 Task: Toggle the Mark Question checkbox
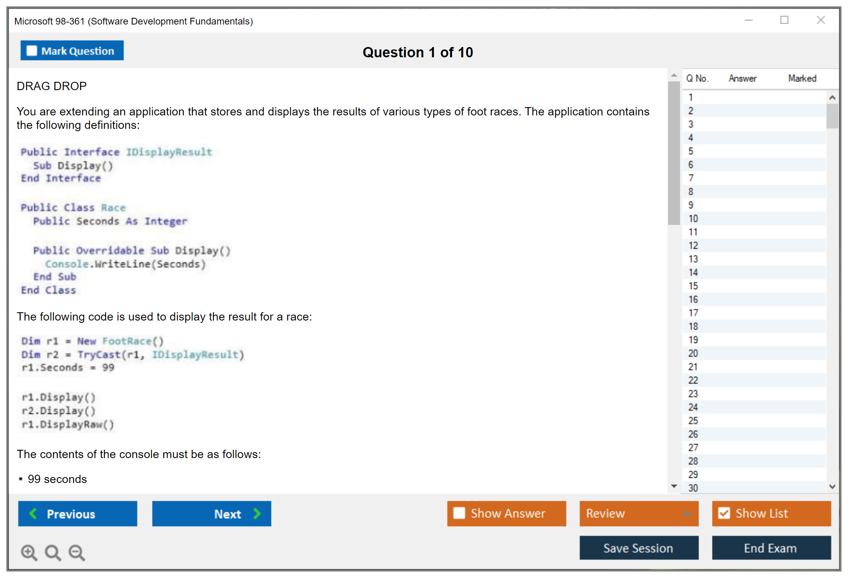click(32, 51)
